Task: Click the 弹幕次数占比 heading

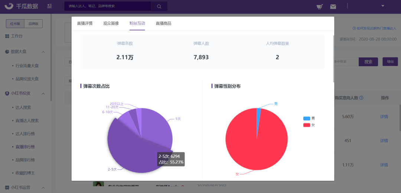Action: (97, 86)
